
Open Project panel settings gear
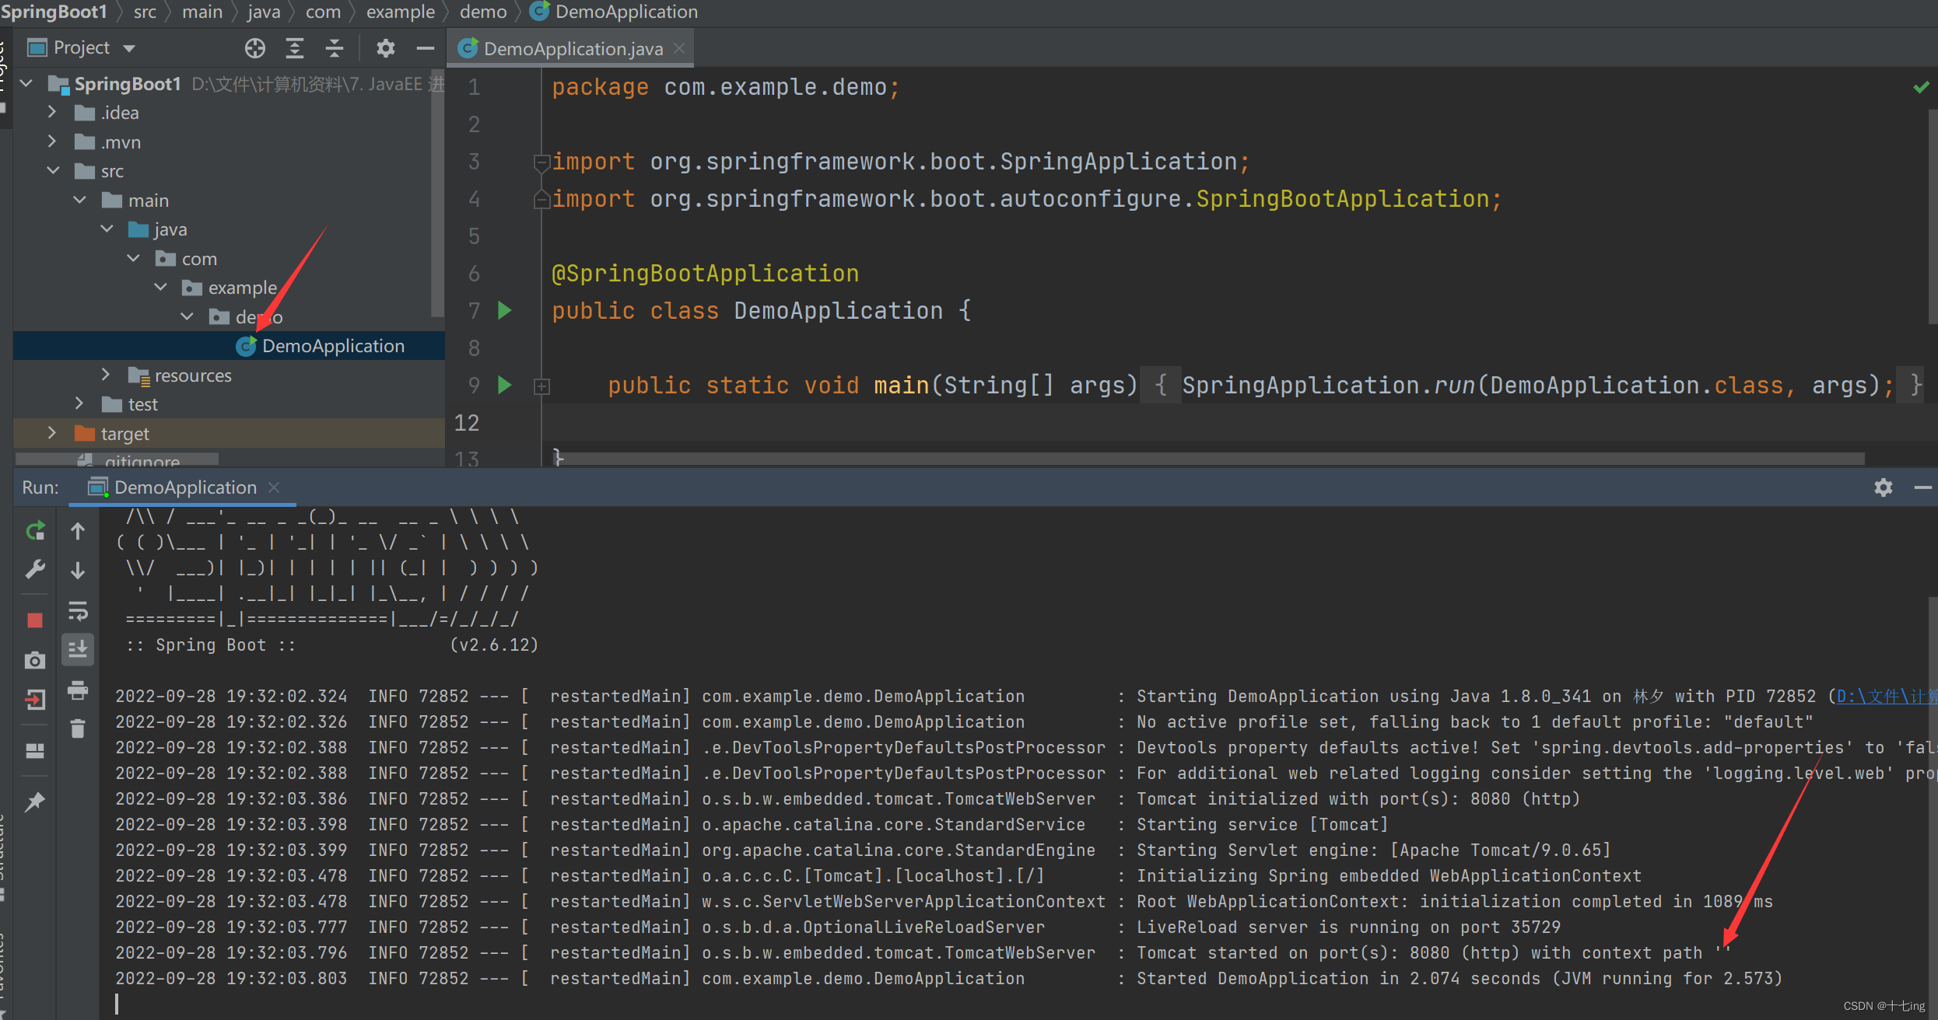coord(386,48)
